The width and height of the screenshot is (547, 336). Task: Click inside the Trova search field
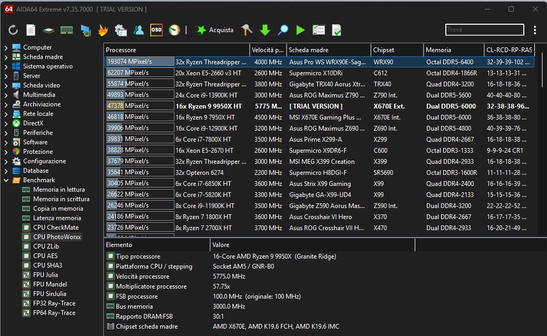(x=485, y=29)
